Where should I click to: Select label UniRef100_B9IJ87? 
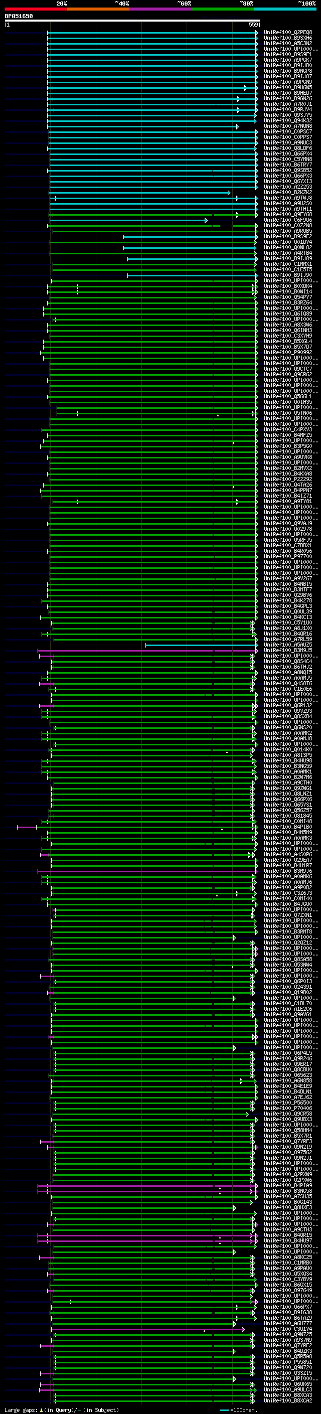click(x=288, y=76)
